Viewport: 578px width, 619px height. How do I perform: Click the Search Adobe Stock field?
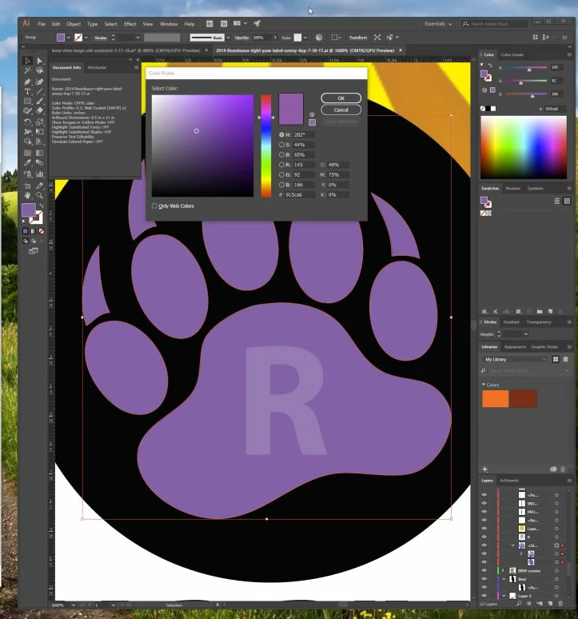(x=495, y=24)
